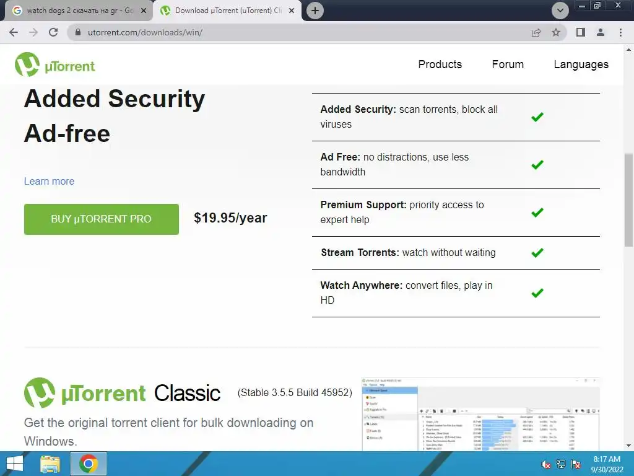Click the Action Center flag tray icon
The image size is (634, 476).
point(576,464)
